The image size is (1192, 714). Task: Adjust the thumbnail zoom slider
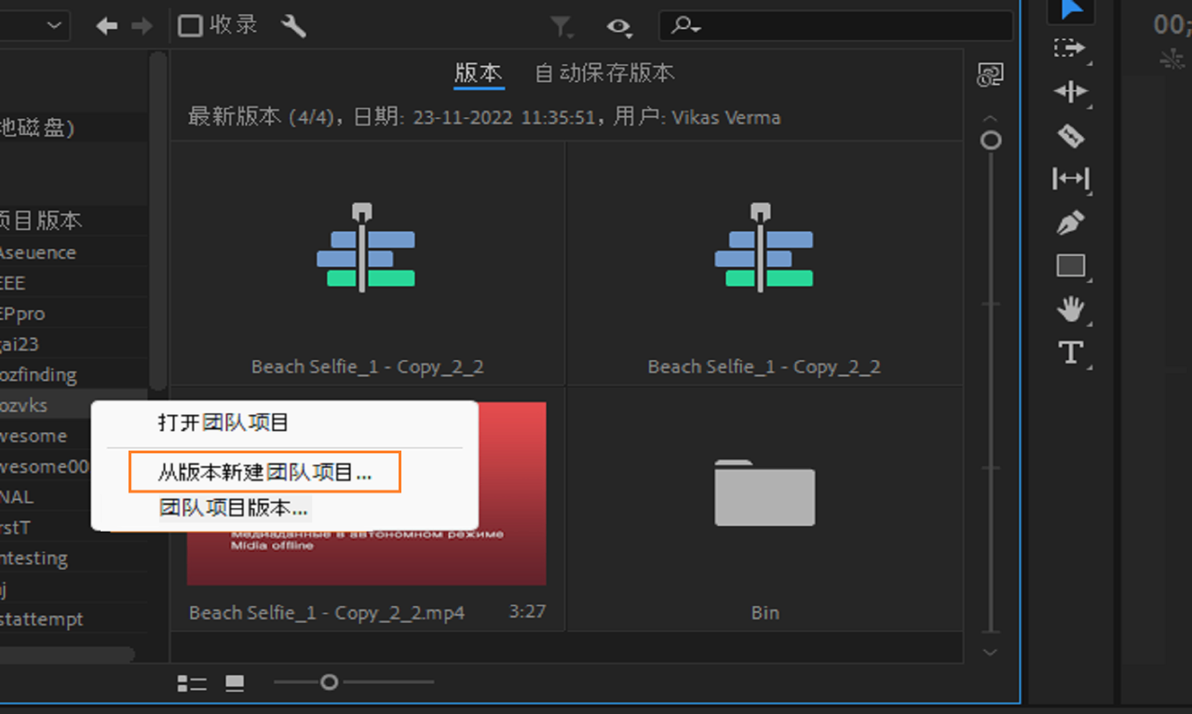pyautogui.click(x=329, y=682)
